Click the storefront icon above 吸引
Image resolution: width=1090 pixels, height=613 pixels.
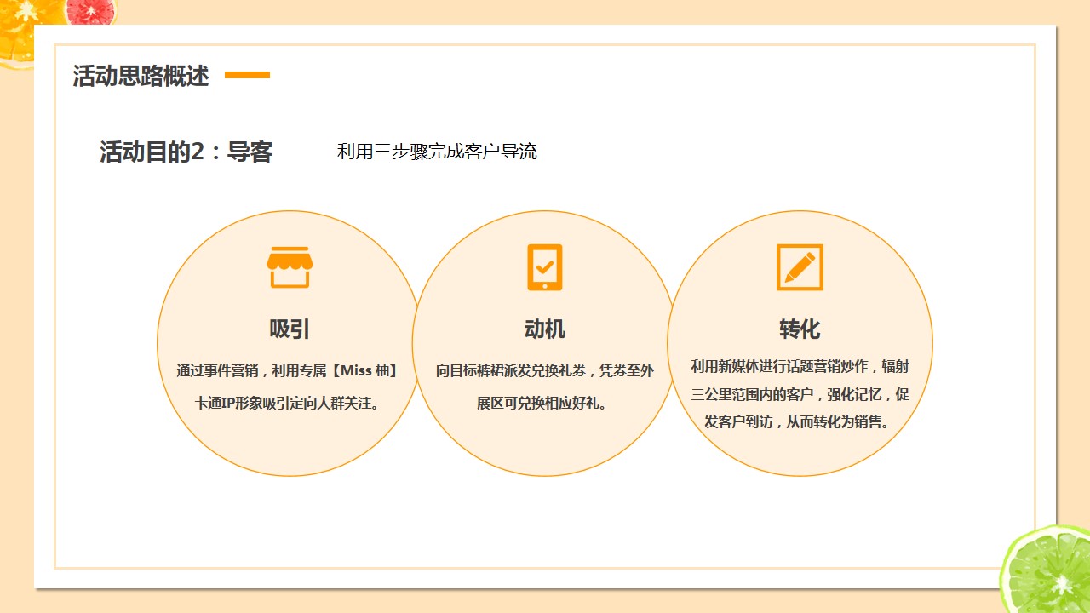tap(290, 267)
